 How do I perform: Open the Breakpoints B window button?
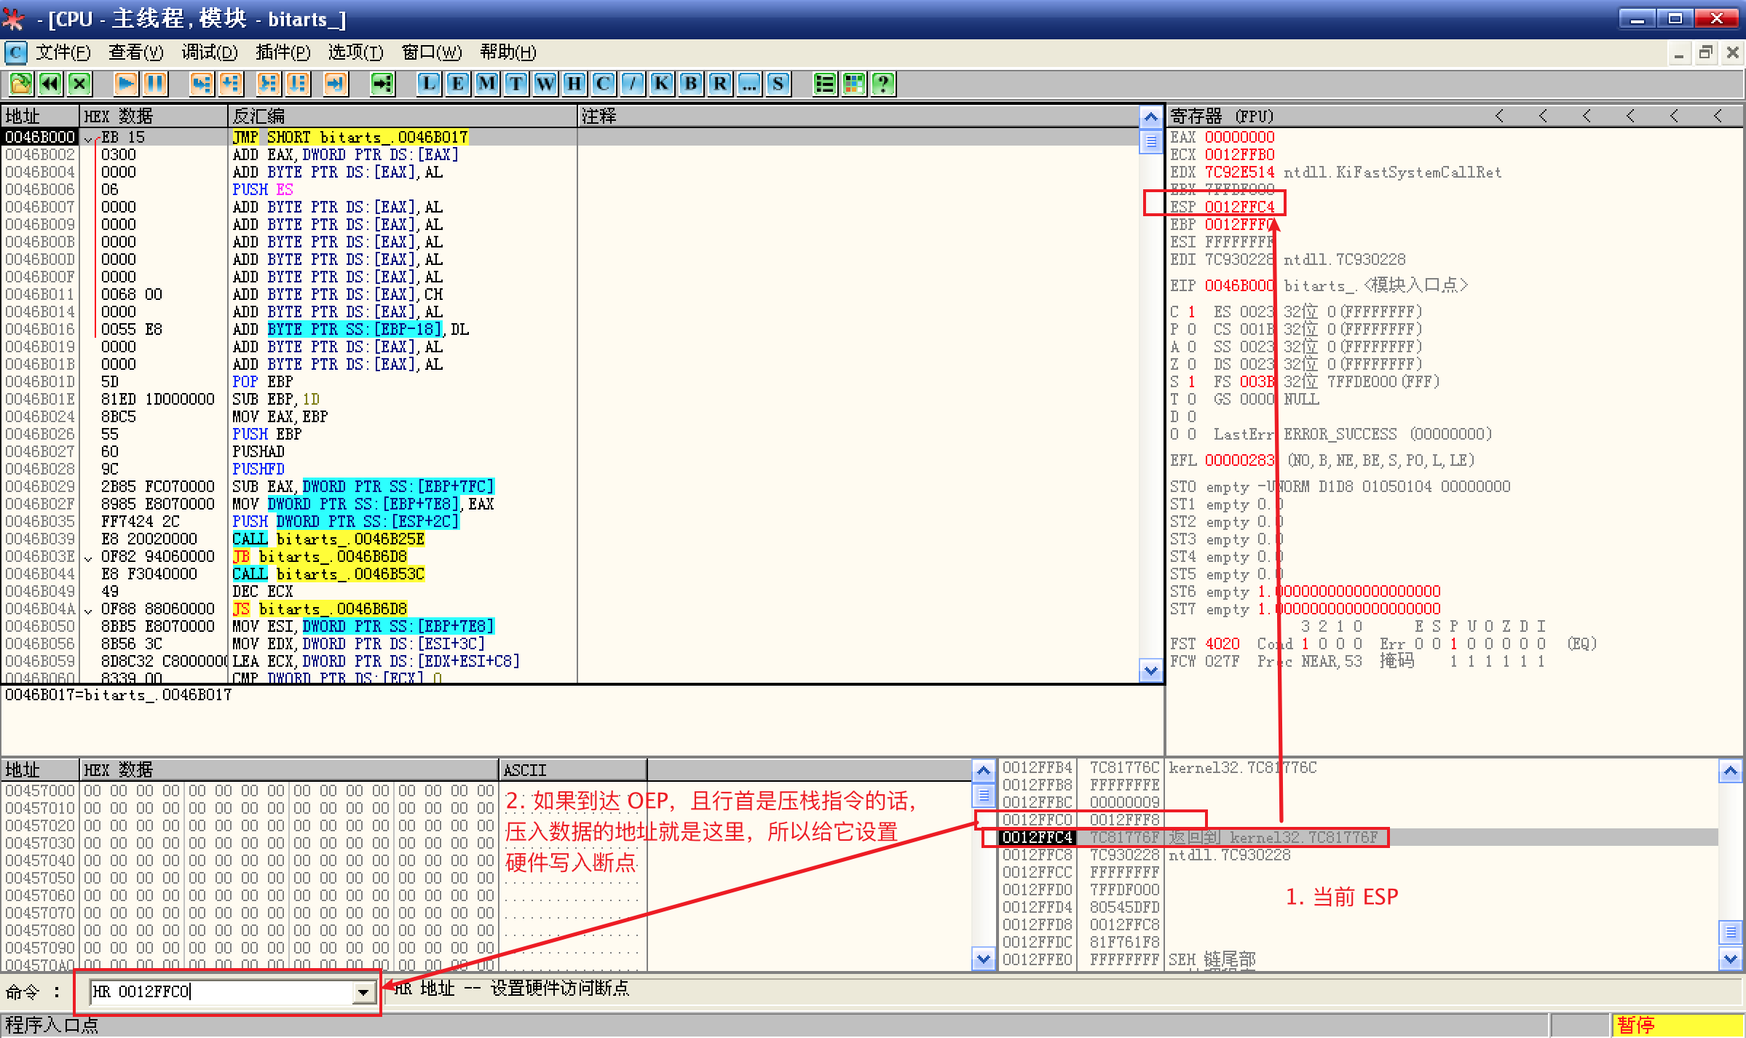click(x=690, y=84)
